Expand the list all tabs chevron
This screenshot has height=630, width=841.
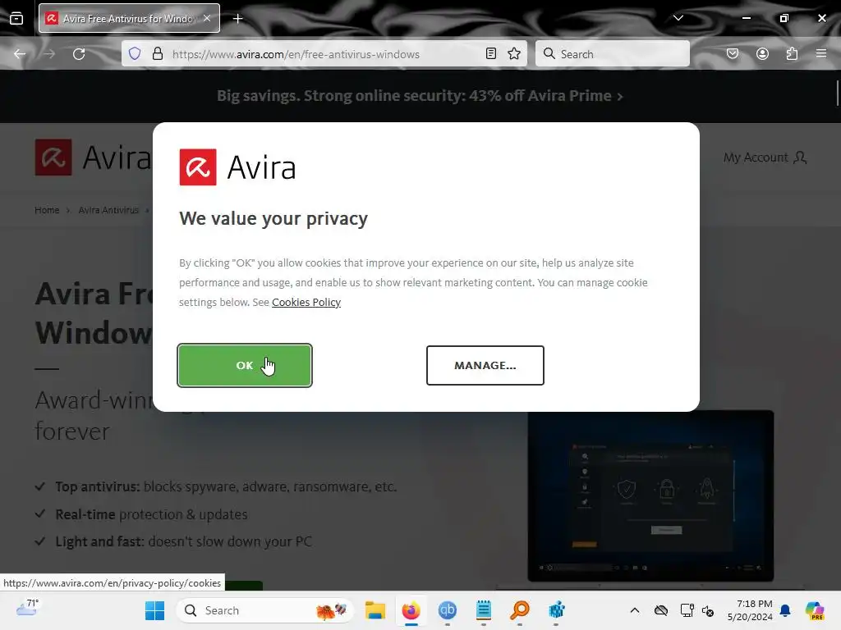point(678,18)
